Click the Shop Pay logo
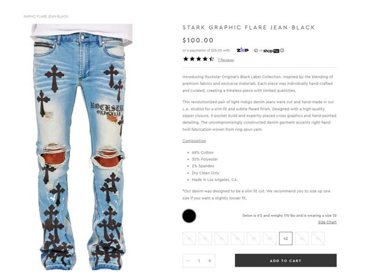Image resolution: width=375 pixels, height=275 pixels. pyautogui.click(x=271, y=51)
